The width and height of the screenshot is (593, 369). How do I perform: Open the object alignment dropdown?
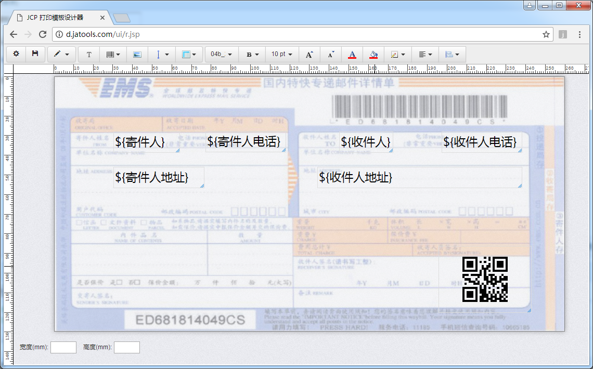(x=453, y=55)
